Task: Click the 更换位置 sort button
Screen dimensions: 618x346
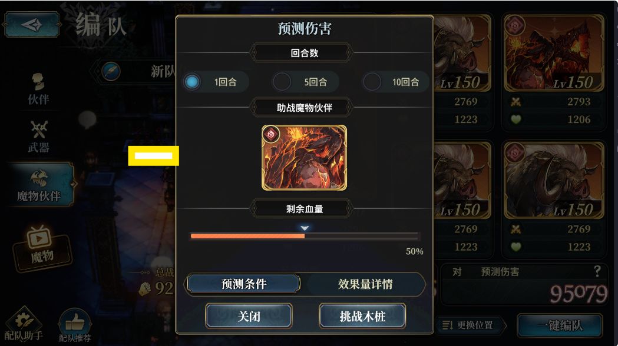Action: (468, 325)
